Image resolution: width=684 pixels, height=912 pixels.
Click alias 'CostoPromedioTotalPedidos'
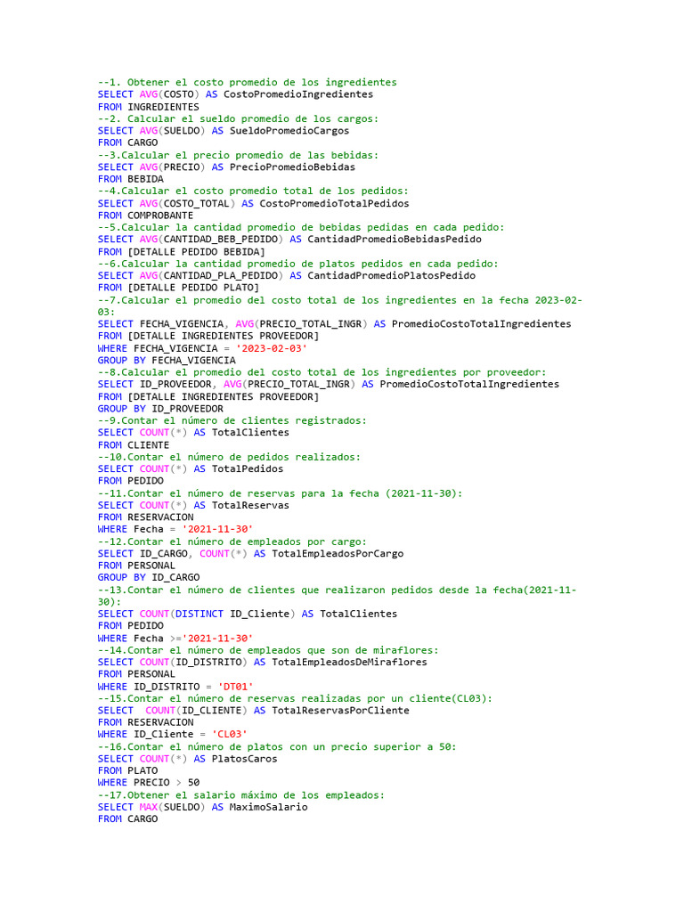point(334,204)
